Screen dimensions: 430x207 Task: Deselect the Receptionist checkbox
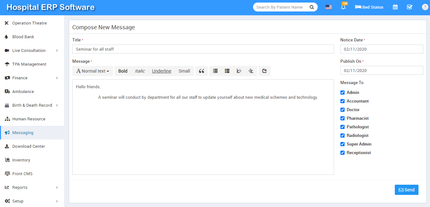343,153
